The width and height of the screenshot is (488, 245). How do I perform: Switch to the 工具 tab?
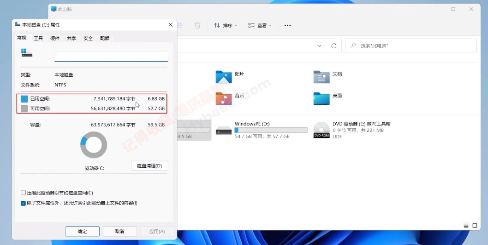tap(38, 39)
